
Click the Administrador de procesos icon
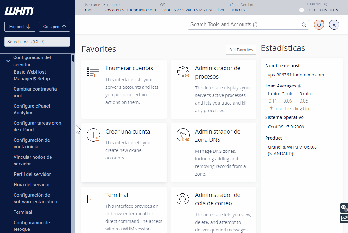(x=183, y=72)
